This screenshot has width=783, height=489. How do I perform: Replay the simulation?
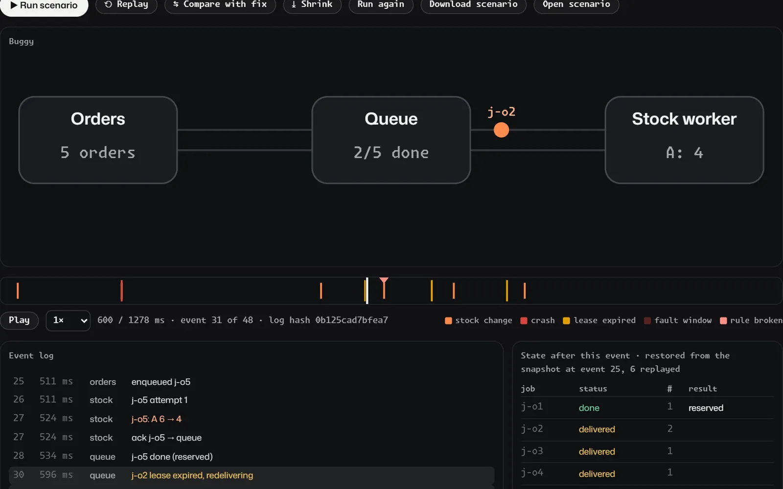tap(126, 5)
